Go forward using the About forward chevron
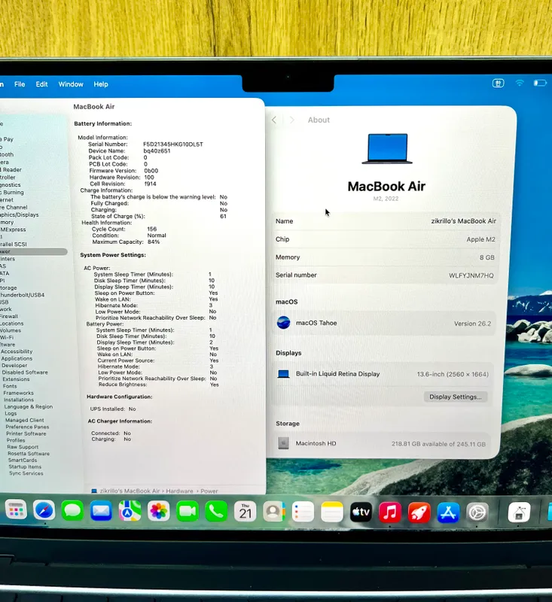 292,120
